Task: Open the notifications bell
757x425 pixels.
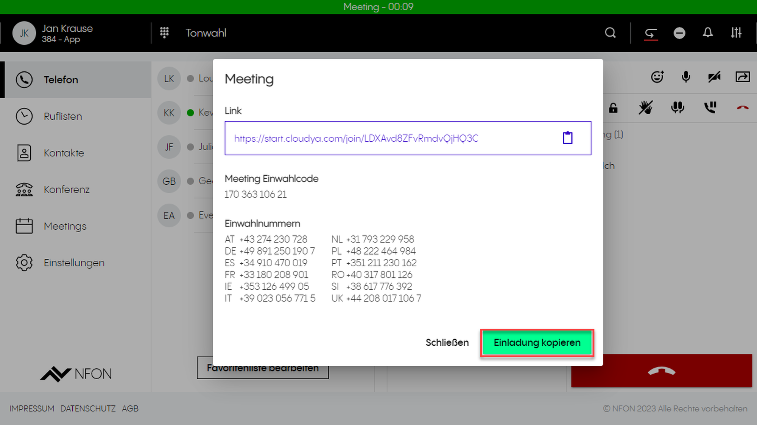Action: tap(708, 33)
